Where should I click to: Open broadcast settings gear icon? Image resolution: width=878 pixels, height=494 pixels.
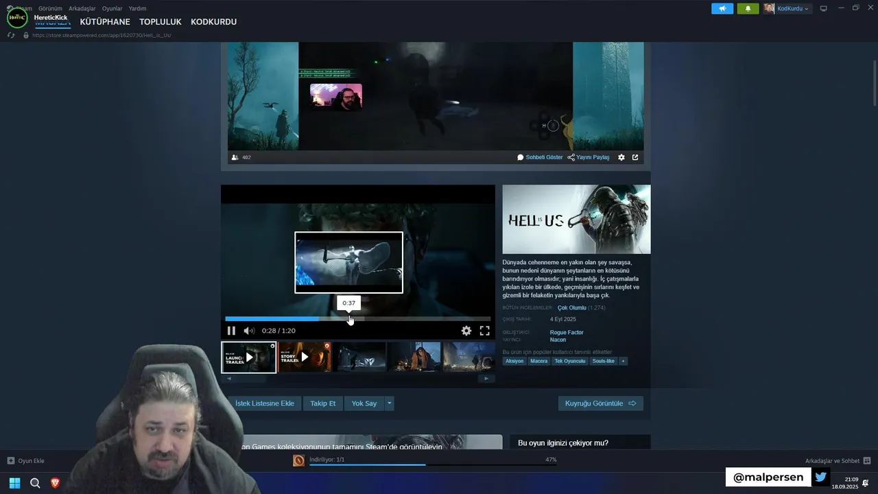[621, 157]
